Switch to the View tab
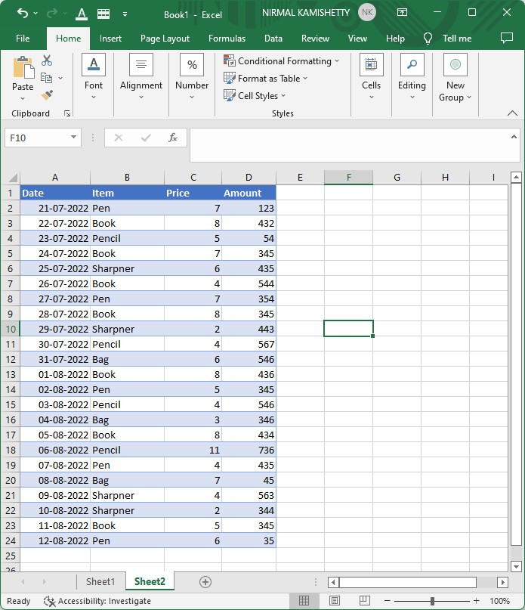 tap(357, 39)
